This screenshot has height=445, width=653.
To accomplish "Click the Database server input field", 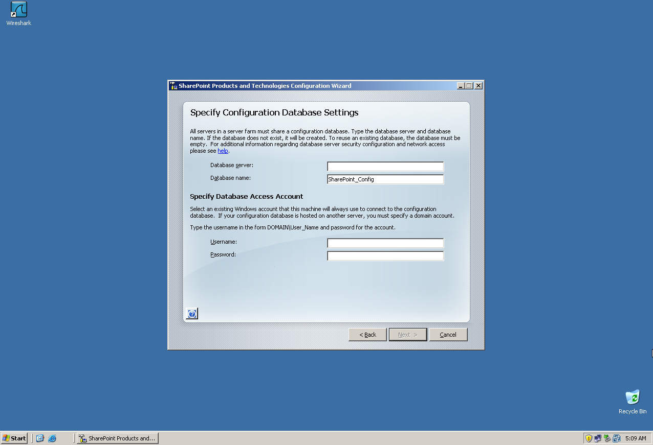I will tap(385, 166).
